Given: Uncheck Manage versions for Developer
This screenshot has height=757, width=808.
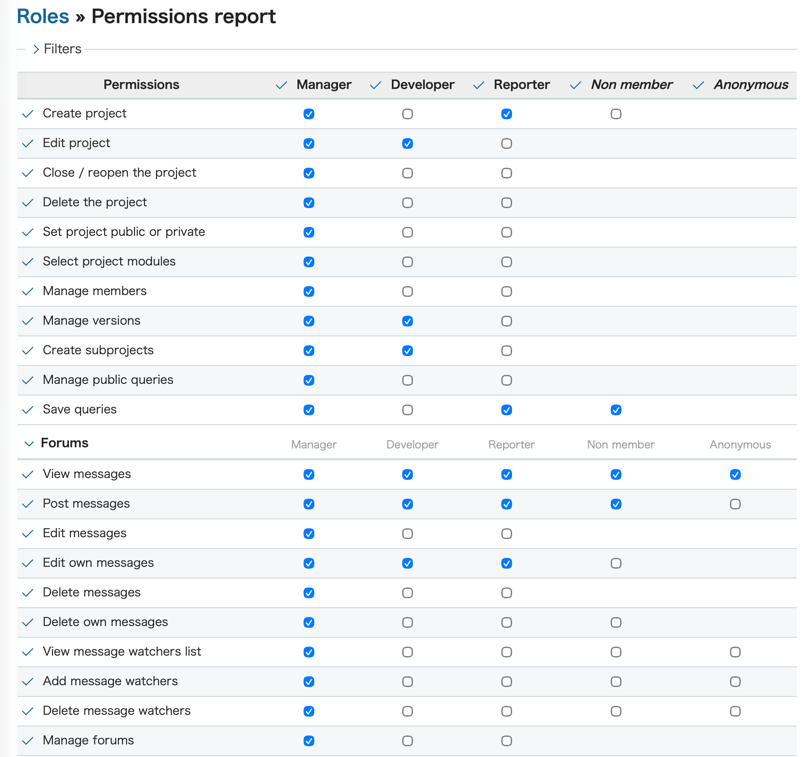Looking at the screenshot, I should (407, 321).
